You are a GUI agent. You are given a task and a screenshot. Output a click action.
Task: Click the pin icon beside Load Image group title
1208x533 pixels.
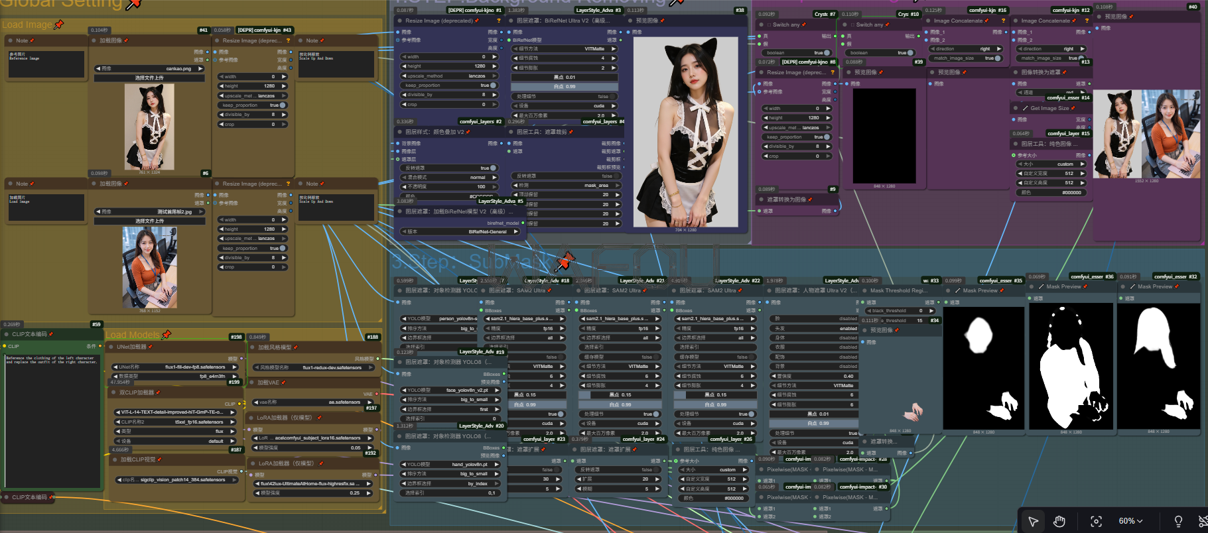point(59,25)
